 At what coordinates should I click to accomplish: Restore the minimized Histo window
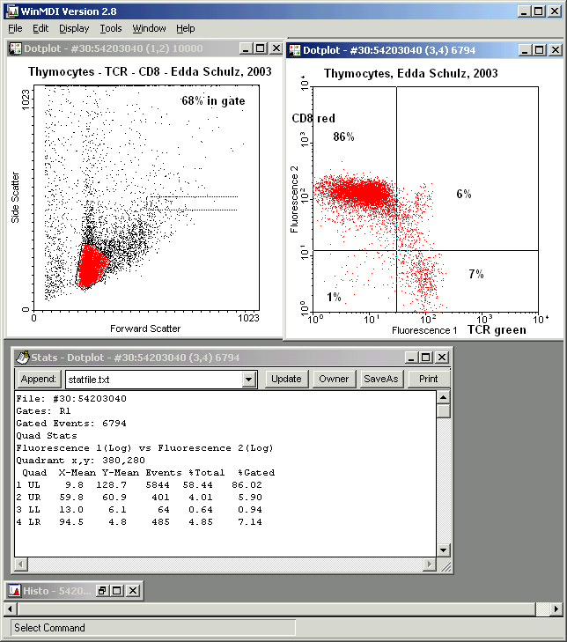(x=102, y=590)
